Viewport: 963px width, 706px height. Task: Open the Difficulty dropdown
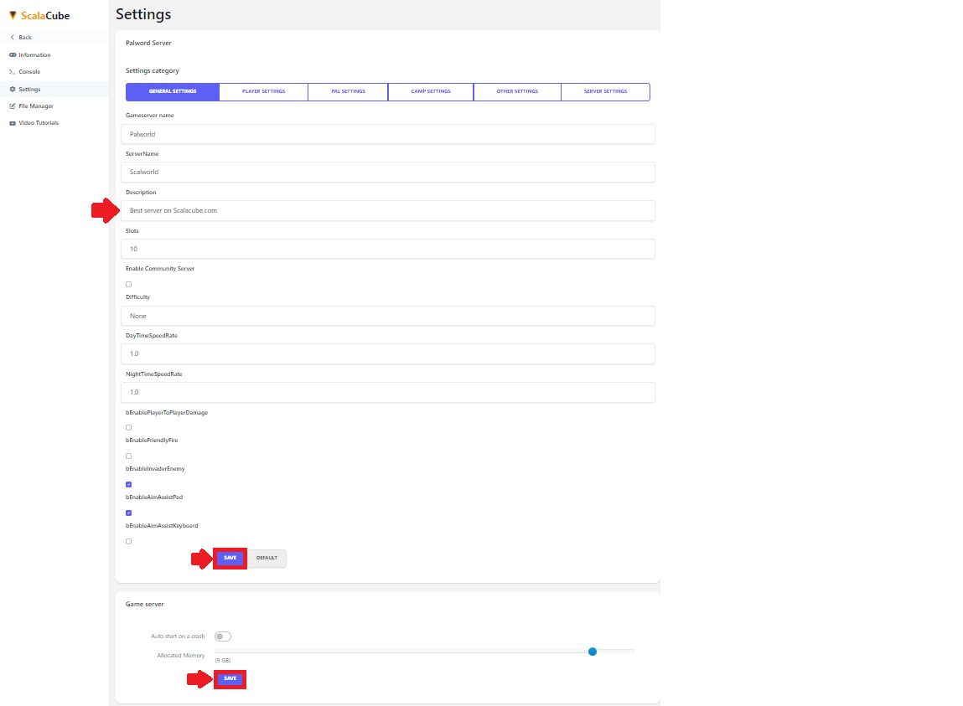pos(388,316)
